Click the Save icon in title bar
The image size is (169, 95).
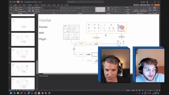pyautogui.click(x=22, y=2)
